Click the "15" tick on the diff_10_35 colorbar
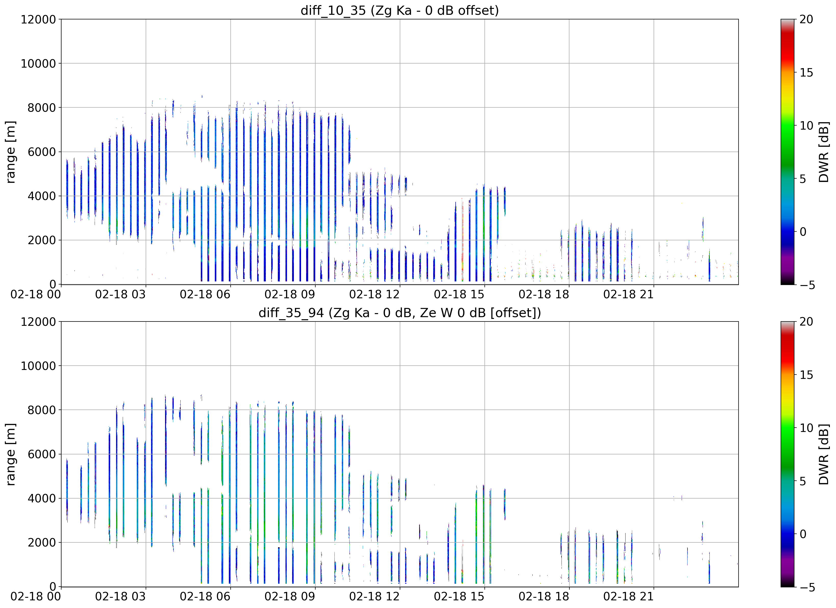 pyautogui.click(x=806, y=73)
